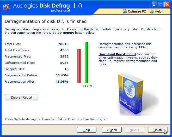Click the bold 'Display Report' text in description
Image resolution: width=172 pixels, height=137 pixels.
point(62,33)
